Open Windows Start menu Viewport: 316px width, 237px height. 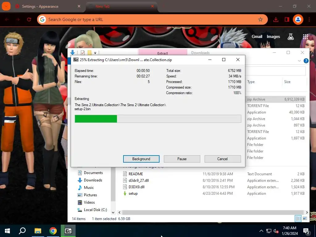(x=7, y=231)
